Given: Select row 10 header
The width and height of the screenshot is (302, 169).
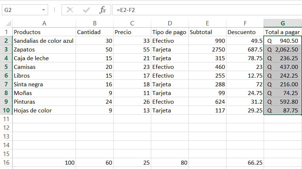Looking at the screenshot, I should point(6,110).
